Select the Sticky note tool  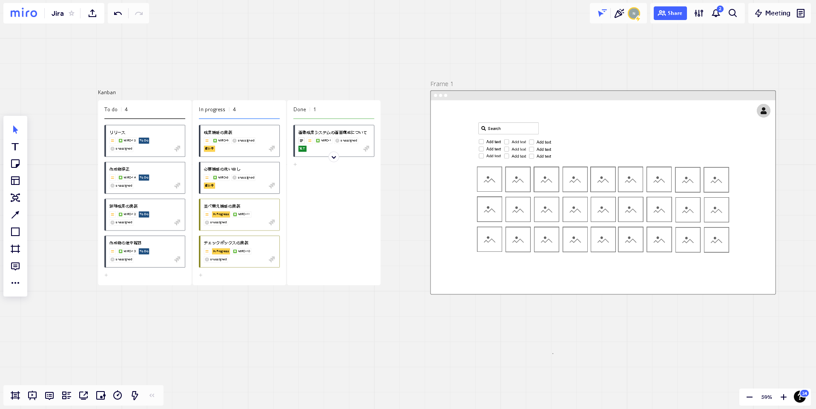(15, 164)
